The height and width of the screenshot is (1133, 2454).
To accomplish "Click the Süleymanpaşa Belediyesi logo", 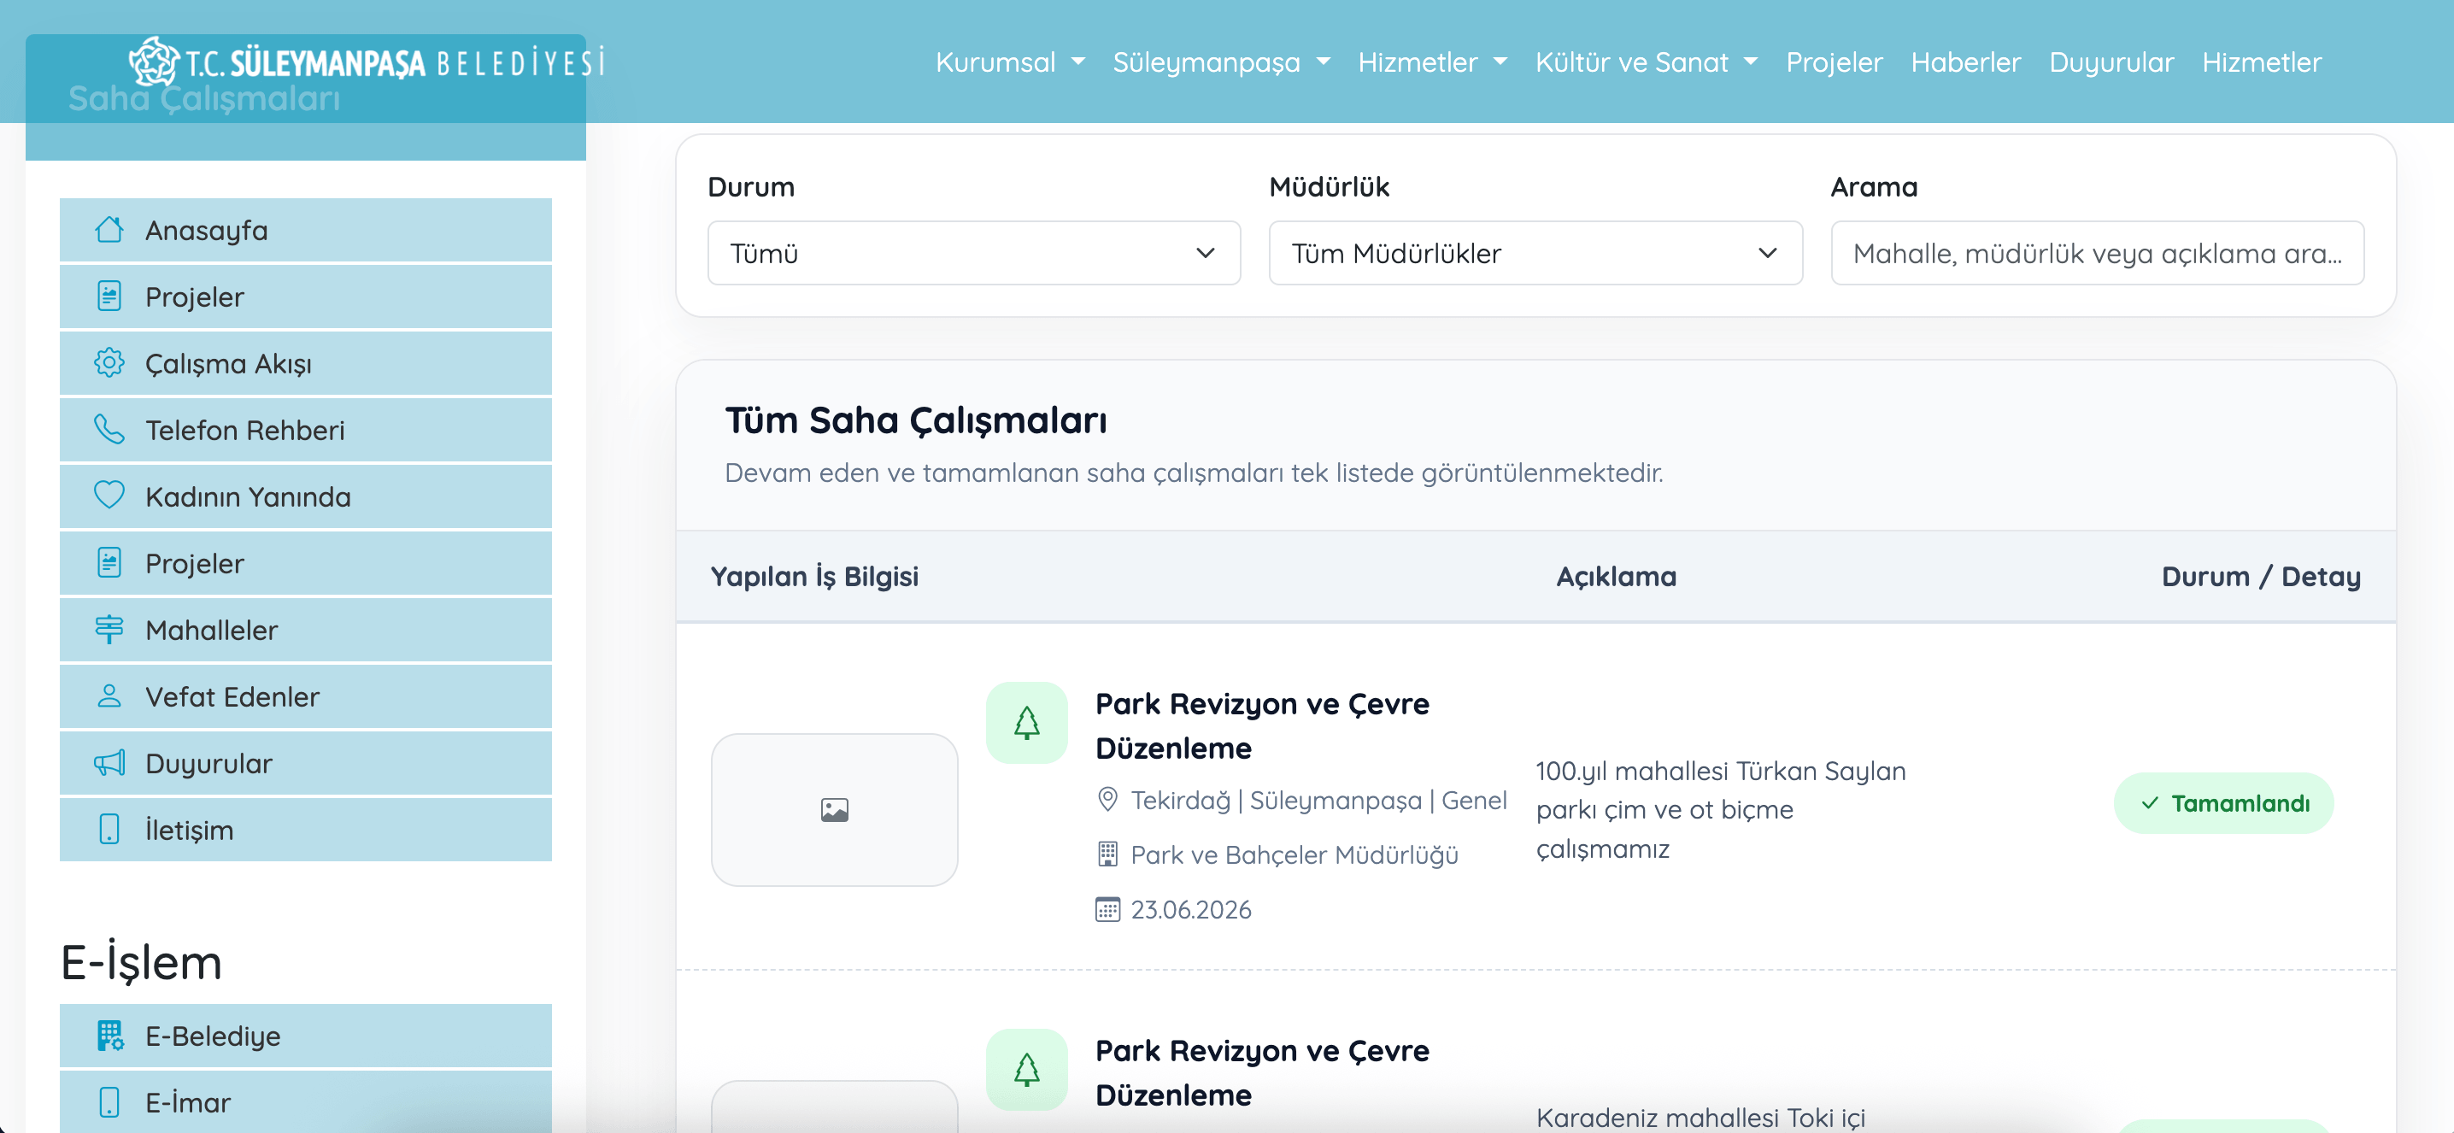I will (x=367, y=62).
